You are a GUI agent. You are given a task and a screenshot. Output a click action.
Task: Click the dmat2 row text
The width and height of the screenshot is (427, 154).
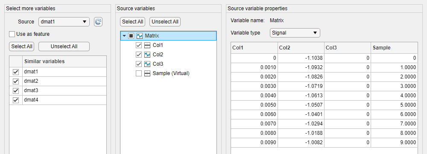point(31,81)
